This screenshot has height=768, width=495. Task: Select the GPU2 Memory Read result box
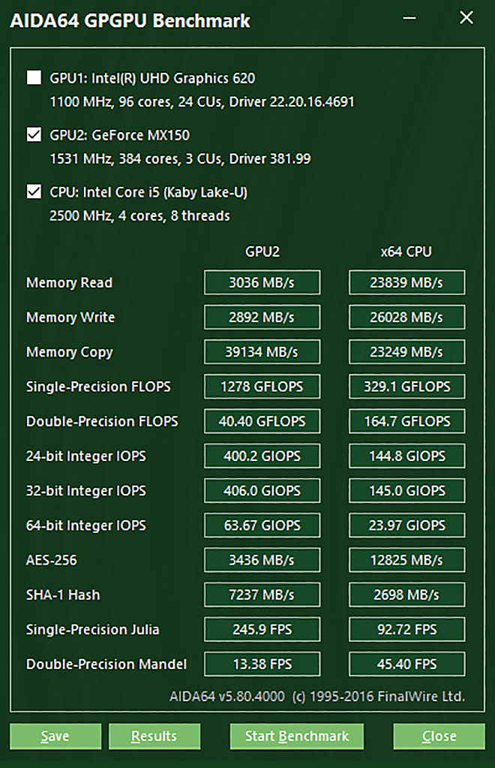[x=262, y=282]
